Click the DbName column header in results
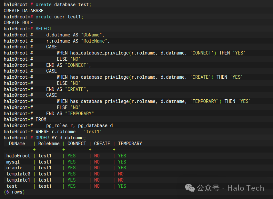The image size is (273, 199). coord(17,144)
